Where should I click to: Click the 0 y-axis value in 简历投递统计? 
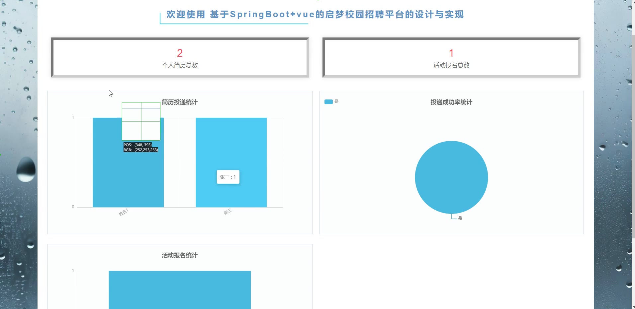(x=73, y=207)
